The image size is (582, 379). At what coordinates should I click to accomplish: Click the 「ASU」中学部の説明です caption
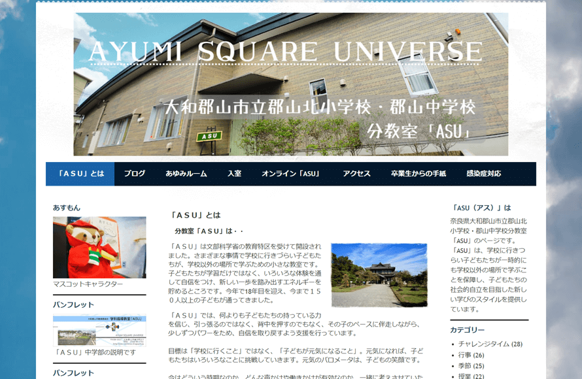point(95,352)
